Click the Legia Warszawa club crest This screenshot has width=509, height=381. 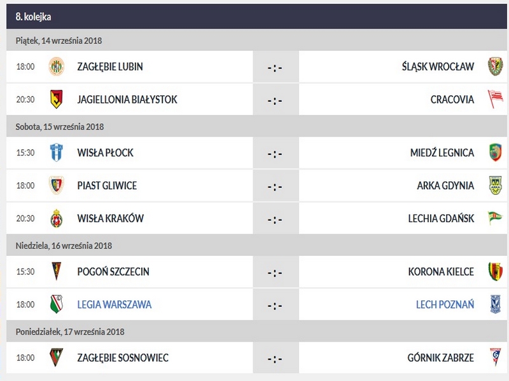[57, 305]
